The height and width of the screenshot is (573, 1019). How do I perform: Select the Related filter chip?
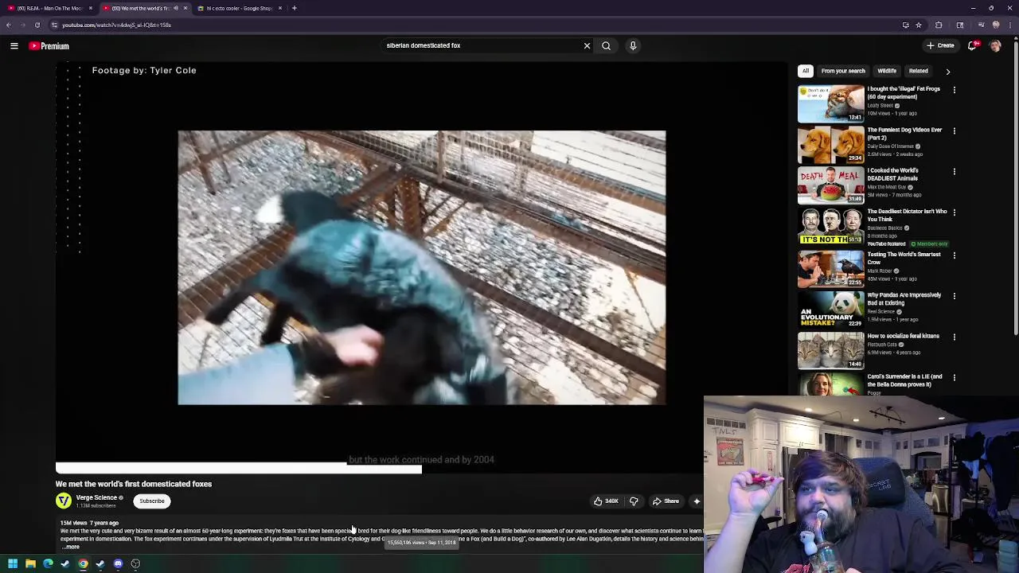pyautogui.click(x=918, y=71)
